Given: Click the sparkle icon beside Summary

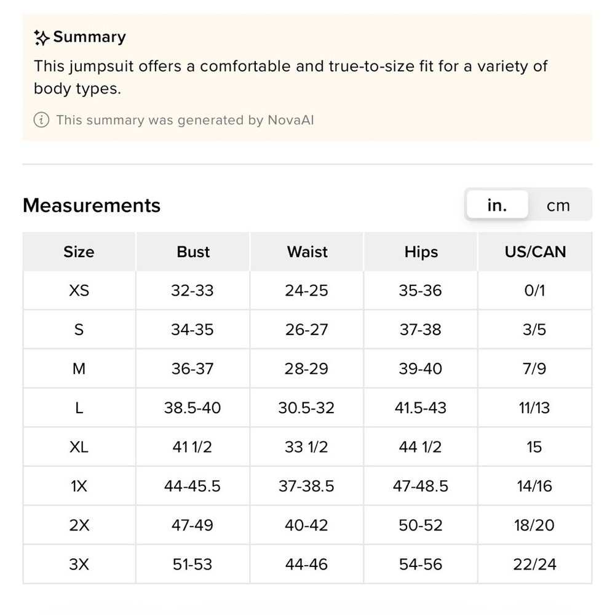Looking at the screenshot, I should [x=42, y=38].
